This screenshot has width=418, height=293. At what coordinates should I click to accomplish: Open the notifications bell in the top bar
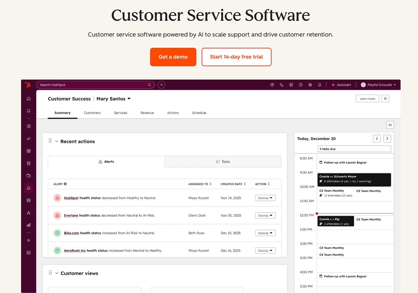[x=320, y=85]
